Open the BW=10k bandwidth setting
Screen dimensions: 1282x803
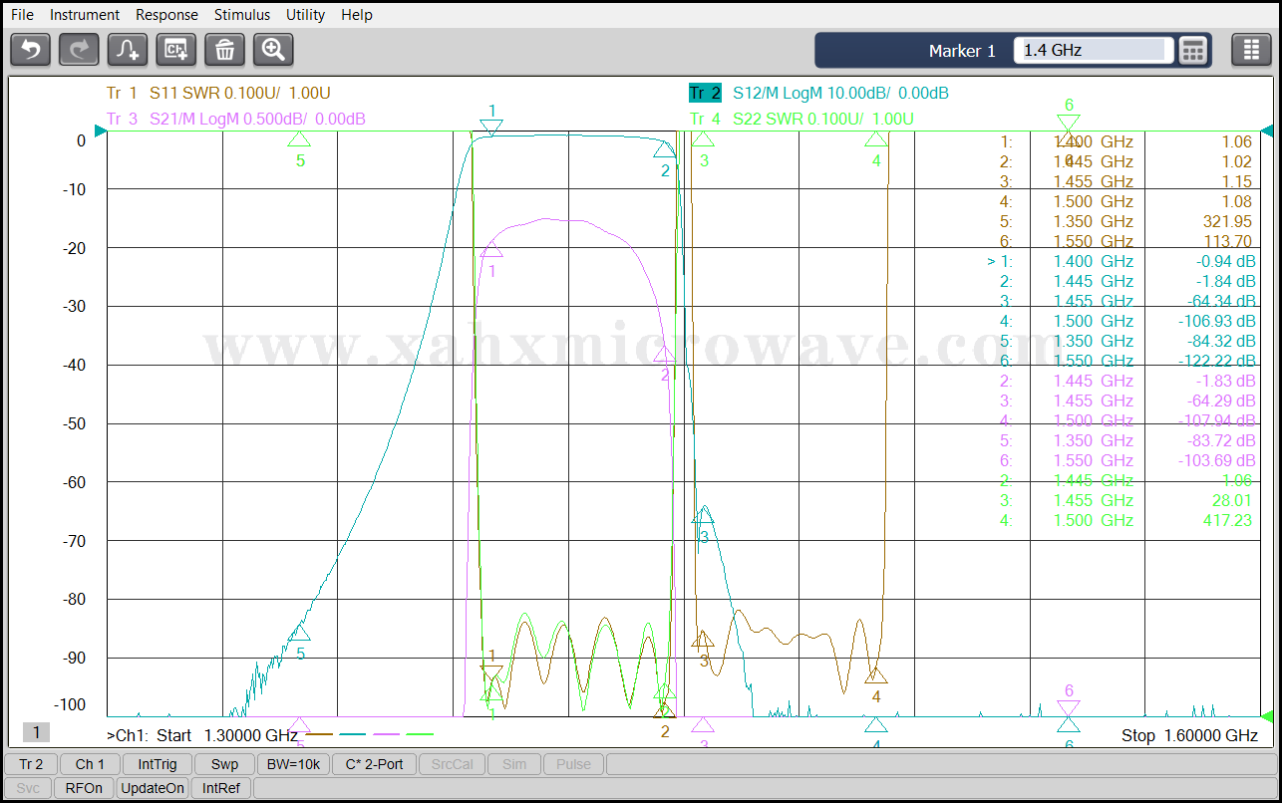[x=293, y=764]
